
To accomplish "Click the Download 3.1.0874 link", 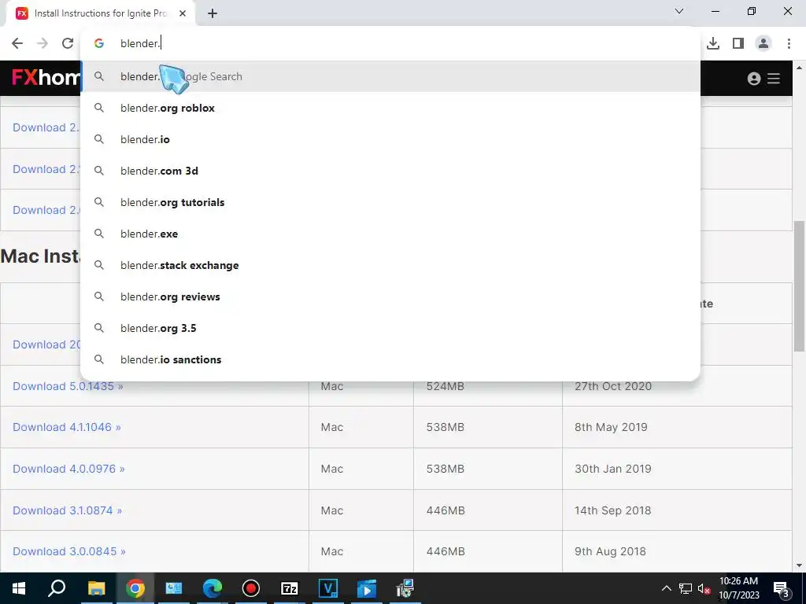I will coord(68,510).
